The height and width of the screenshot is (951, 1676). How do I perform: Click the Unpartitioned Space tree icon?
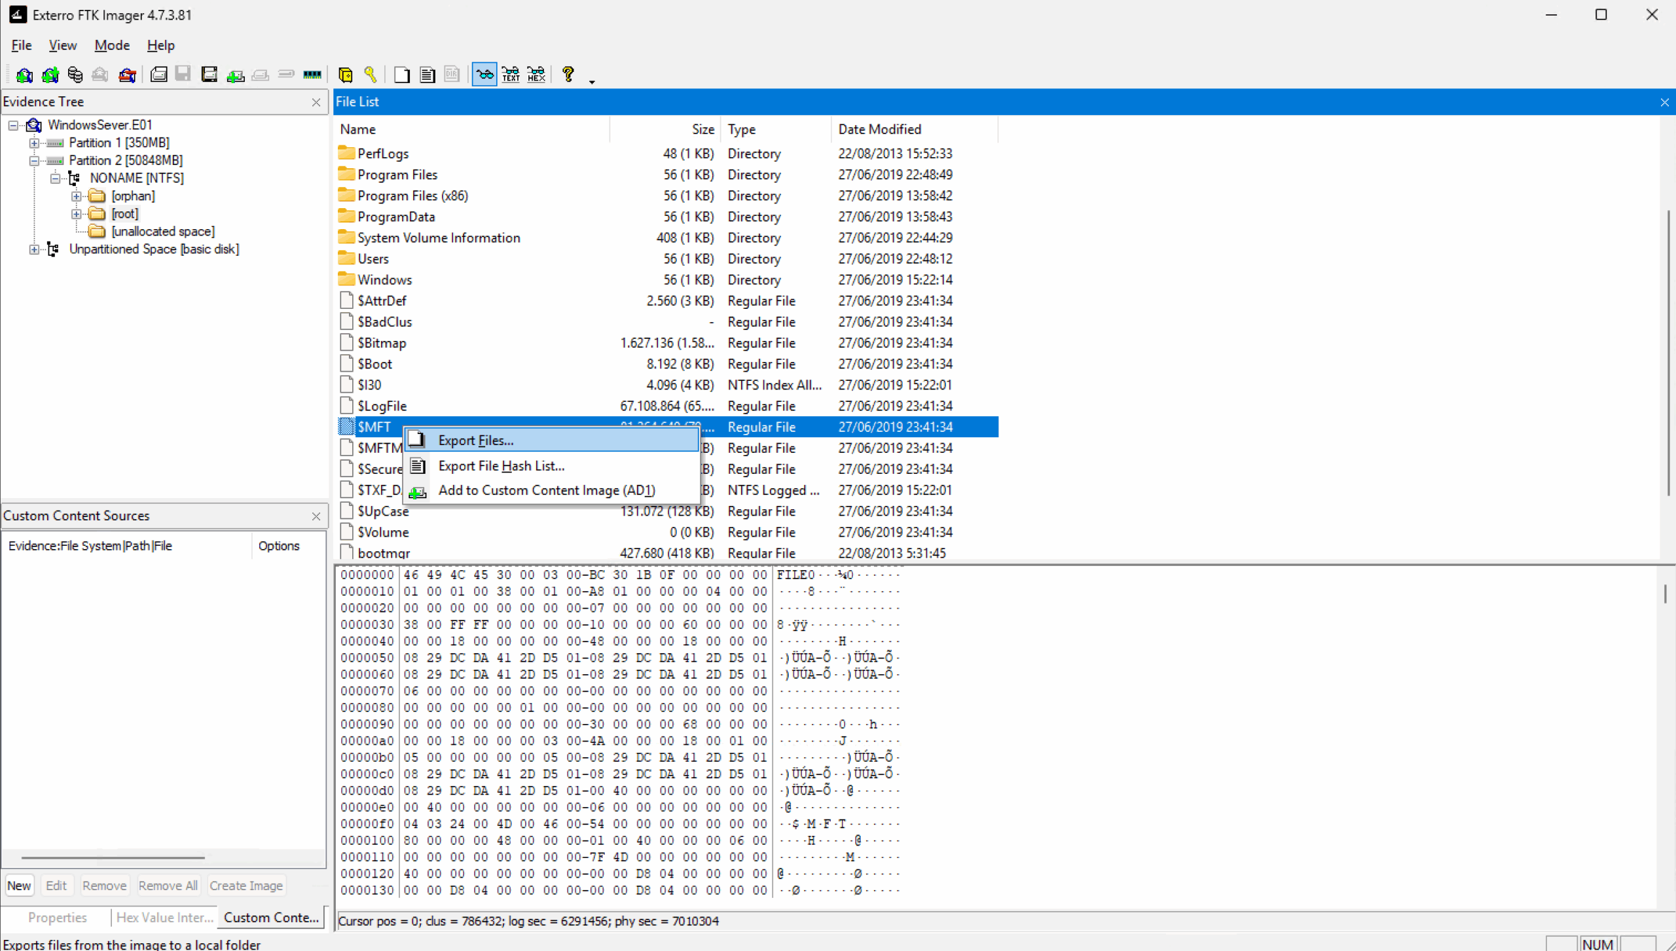tap(54, 249)
